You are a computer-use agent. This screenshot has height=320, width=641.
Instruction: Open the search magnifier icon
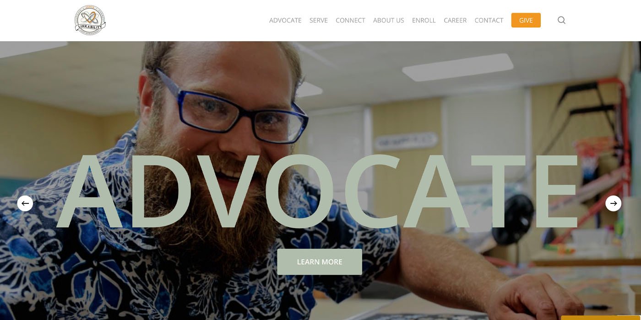point(561,20)
